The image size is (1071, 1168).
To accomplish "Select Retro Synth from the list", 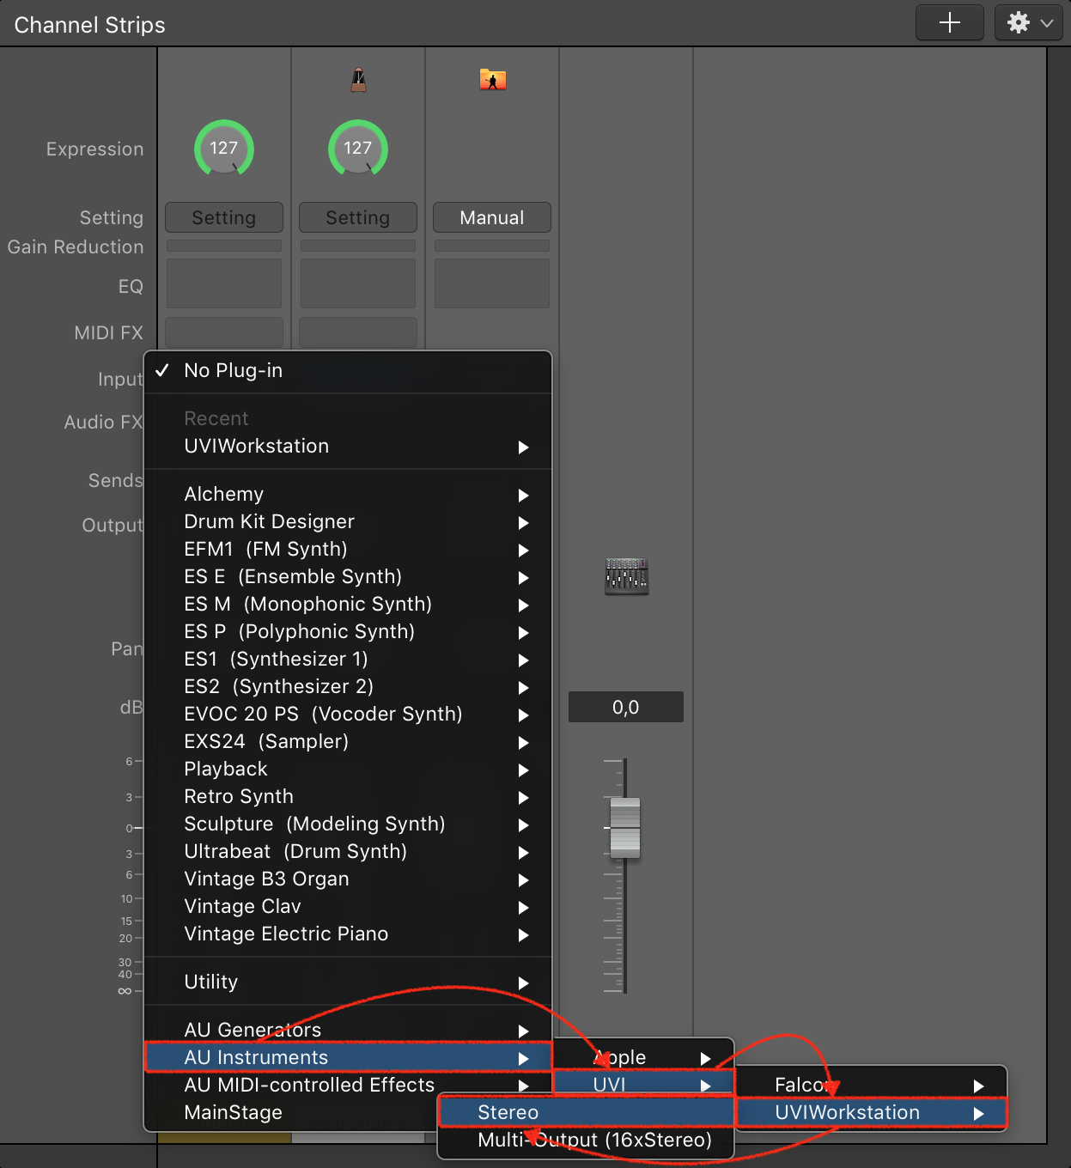I will click(348, 796).
